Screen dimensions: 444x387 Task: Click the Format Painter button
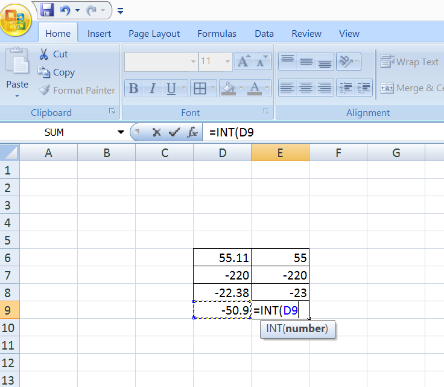[x=76, y=91]
